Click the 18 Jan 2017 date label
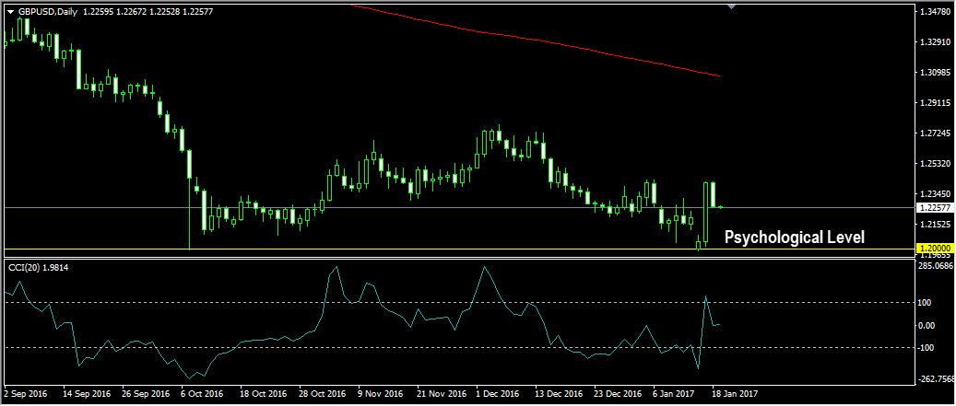The image size is (956, 406). pos(736,393)
